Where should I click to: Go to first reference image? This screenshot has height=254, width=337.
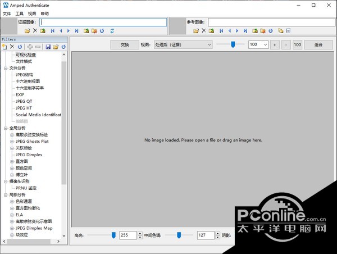tap(221, 31)
